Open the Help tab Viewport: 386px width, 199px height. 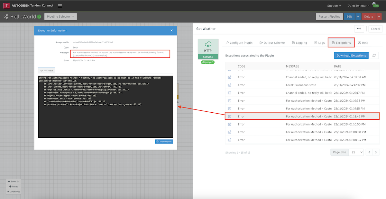363,43
